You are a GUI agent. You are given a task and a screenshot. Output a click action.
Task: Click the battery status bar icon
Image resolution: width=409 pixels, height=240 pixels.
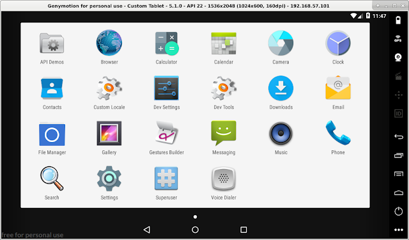click(x=368, y=15)
